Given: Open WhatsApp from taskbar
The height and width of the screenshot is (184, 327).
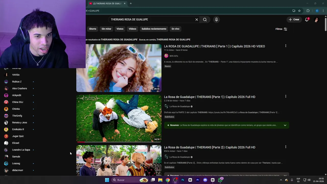Looking at the screenshot, I should 220,180.
